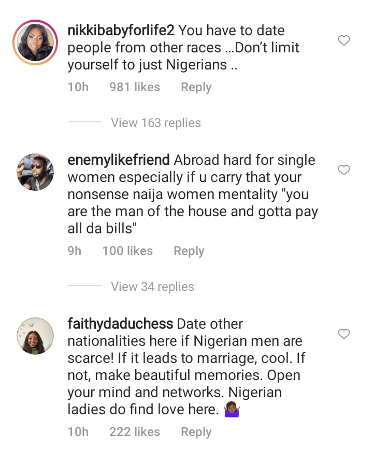
Task: Open the enemylikefriend username link
Action: click(x=119, y=160)
